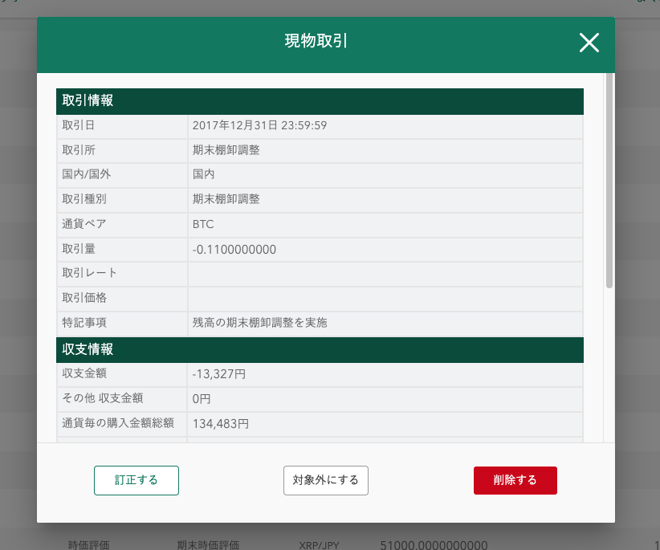660x550 pixels.
Task: Click the 取引量 label
Action: pos(79,249)
